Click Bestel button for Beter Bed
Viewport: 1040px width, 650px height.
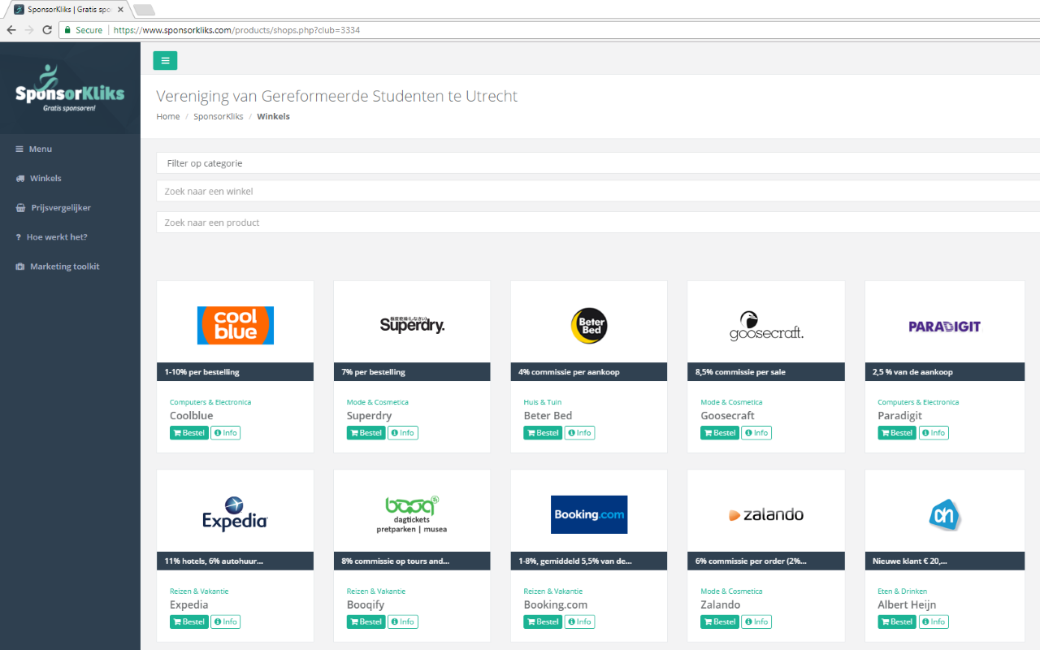pyautogui.click(x=543, y=433)
